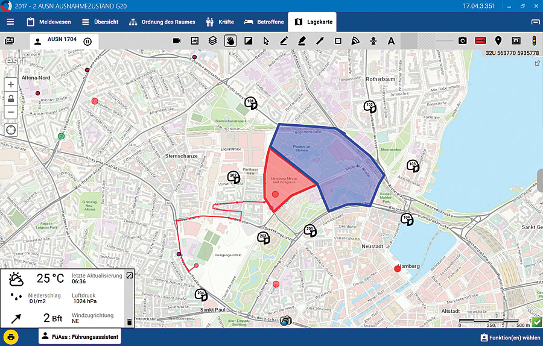Select unit marker 204 on map
This screenshot has width=543, height=346.
(201, 295)
